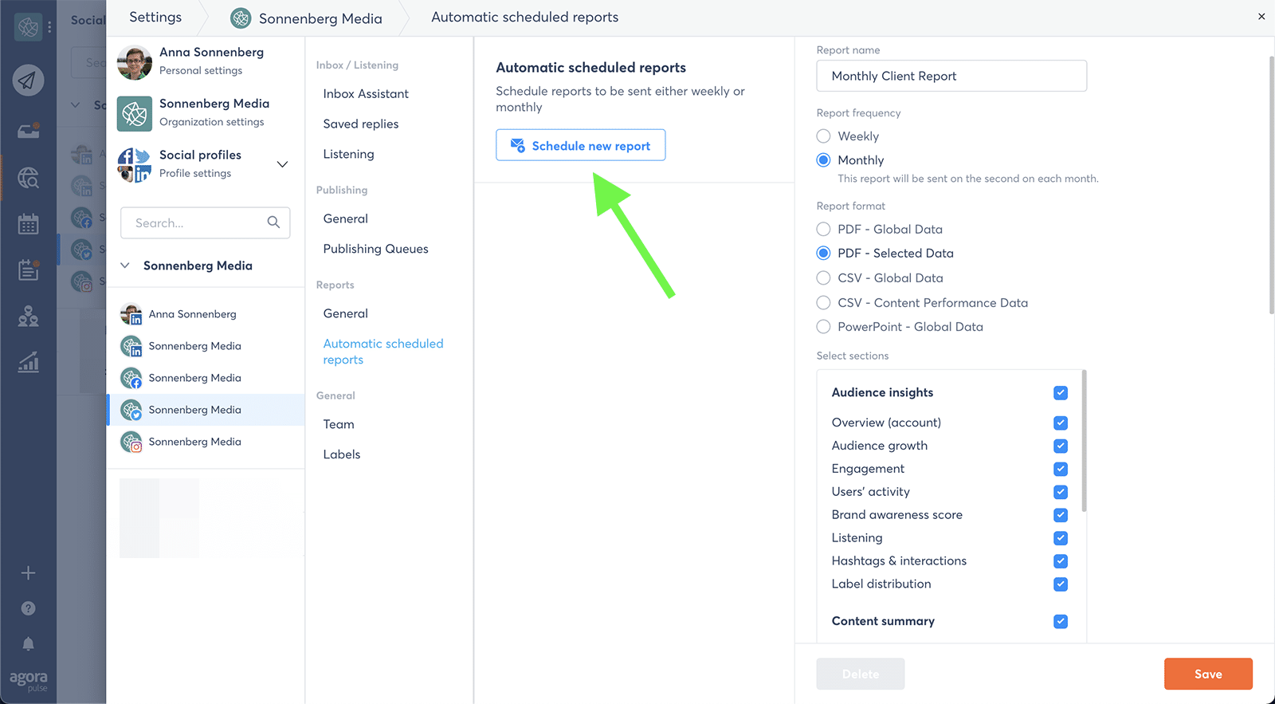Open the paper plane publish icon

point(28,80)
